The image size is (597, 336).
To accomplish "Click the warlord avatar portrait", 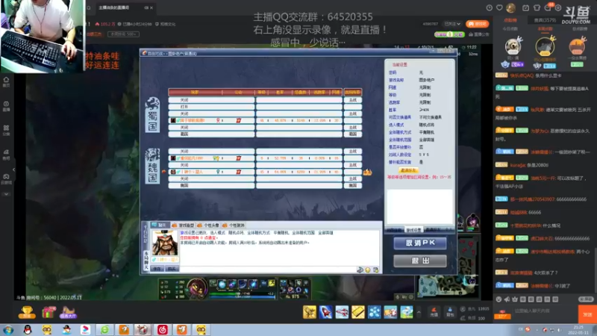I will click(x=164, y=243).
